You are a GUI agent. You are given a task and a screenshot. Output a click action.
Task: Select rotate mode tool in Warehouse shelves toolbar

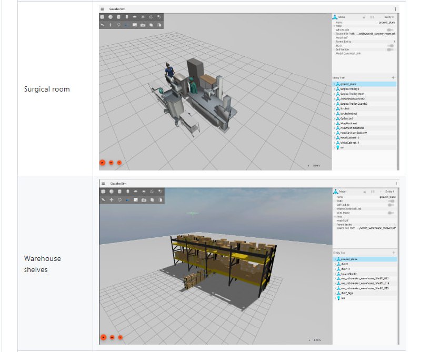(x=118, y=200)
